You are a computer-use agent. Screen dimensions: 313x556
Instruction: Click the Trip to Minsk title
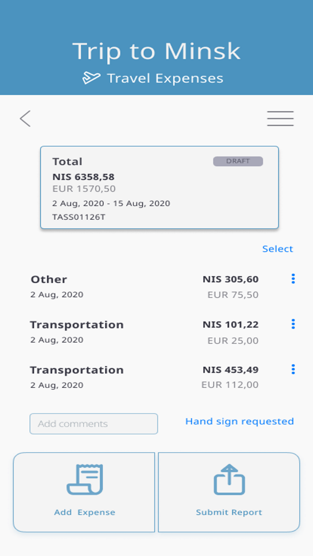pos(156,51)
